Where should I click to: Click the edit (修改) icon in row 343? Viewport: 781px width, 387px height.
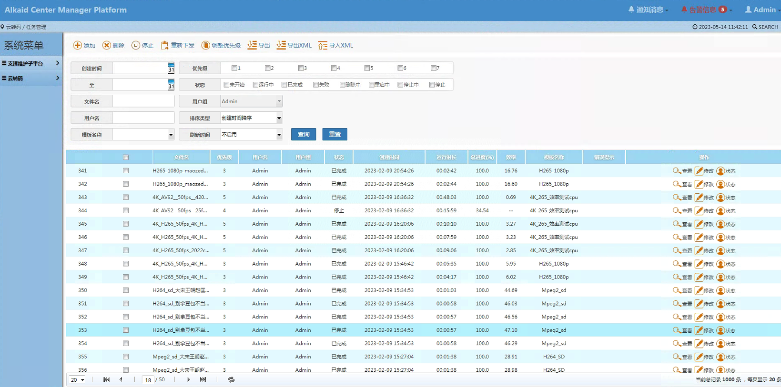(x=699, y=197)
